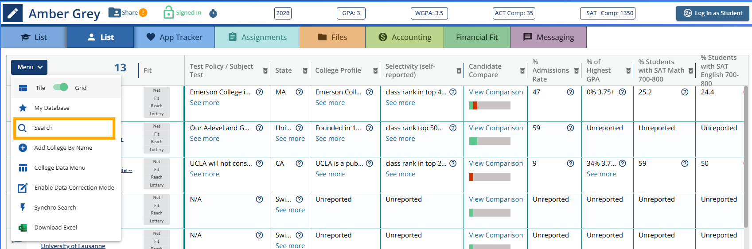752x249 pixels.
Task: Click help icon beside Emerson College test policy
Action: pyautogui.click(x=260, y=92)
